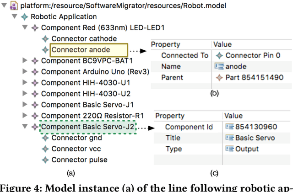Click the Component Id value icon
This screenshot has height=192, width=293.
[229, 127]
